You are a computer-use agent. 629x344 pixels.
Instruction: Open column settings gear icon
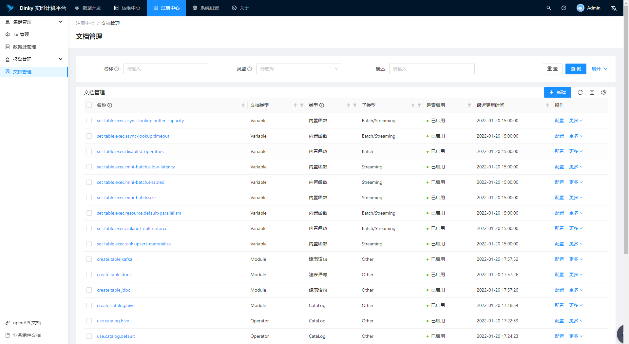click(604, 92)
